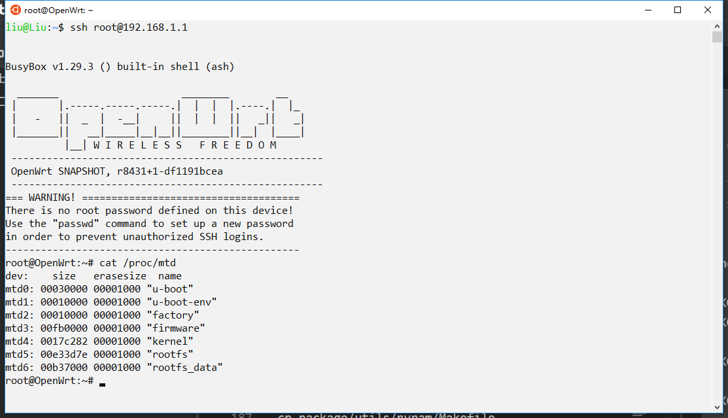
Task: Click the WARNING! heading text
Action: tap(52, 198)
